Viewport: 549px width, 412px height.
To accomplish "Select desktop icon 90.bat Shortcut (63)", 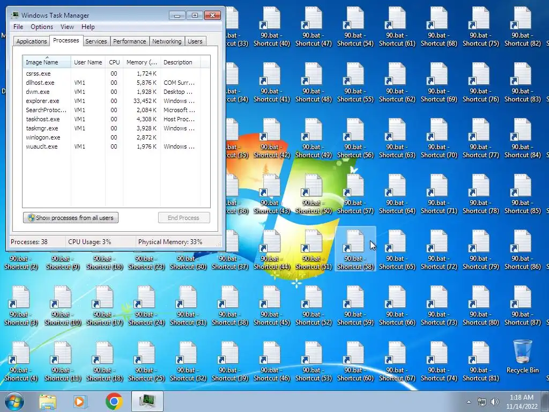I will point(397,139).
